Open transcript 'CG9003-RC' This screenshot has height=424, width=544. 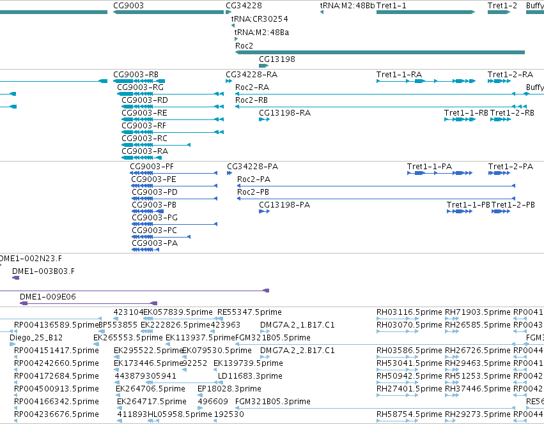144,139
